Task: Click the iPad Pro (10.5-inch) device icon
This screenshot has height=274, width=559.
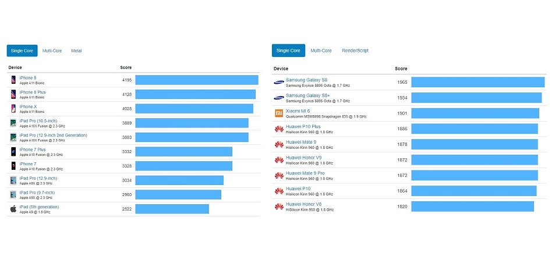Action: [13, 123]
